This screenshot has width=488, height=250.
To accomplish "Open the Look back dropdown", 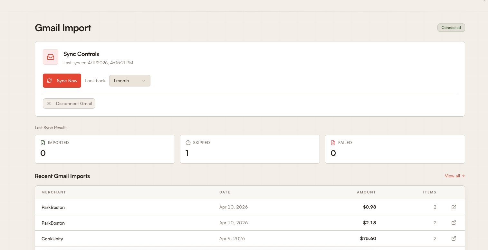I will tap(129, 81).
